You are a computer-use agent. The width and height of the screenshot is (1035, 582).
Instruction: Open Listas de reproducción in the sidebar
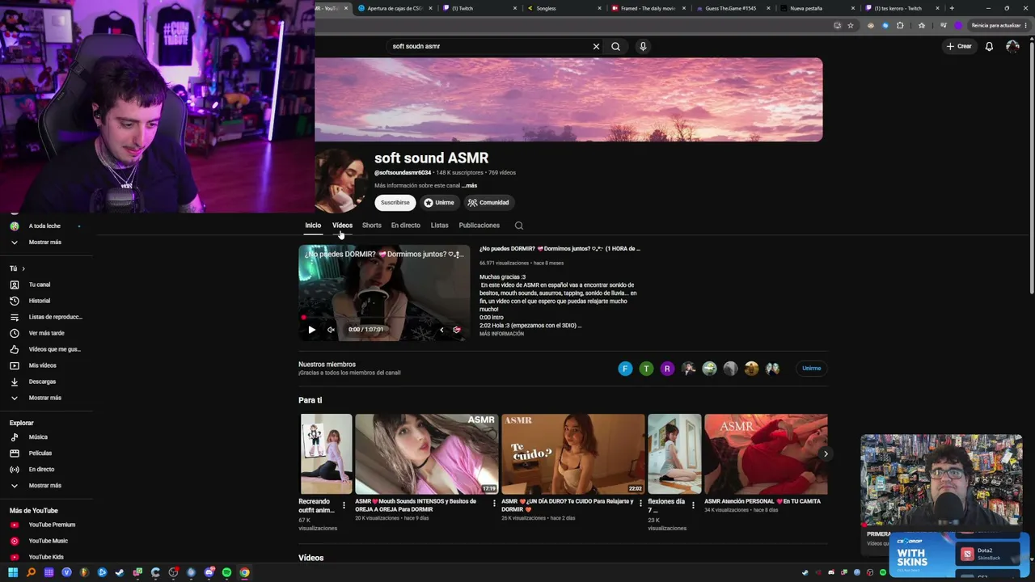pyautogui.click(x=47, y=317)
